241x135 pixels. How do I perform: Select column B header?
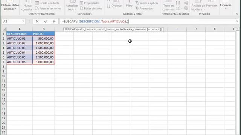pyautogui.click(x=44, y=29)
